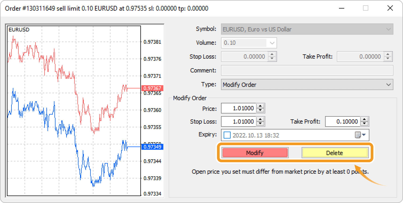Viewport: 403px width, 203px height.
Task: Click the red Modify button
Action: tap(255, 153)
